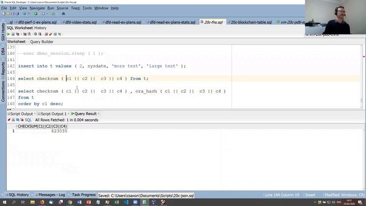
Task: Switch to the Script Output 1 tab
Action: point(53,114)
